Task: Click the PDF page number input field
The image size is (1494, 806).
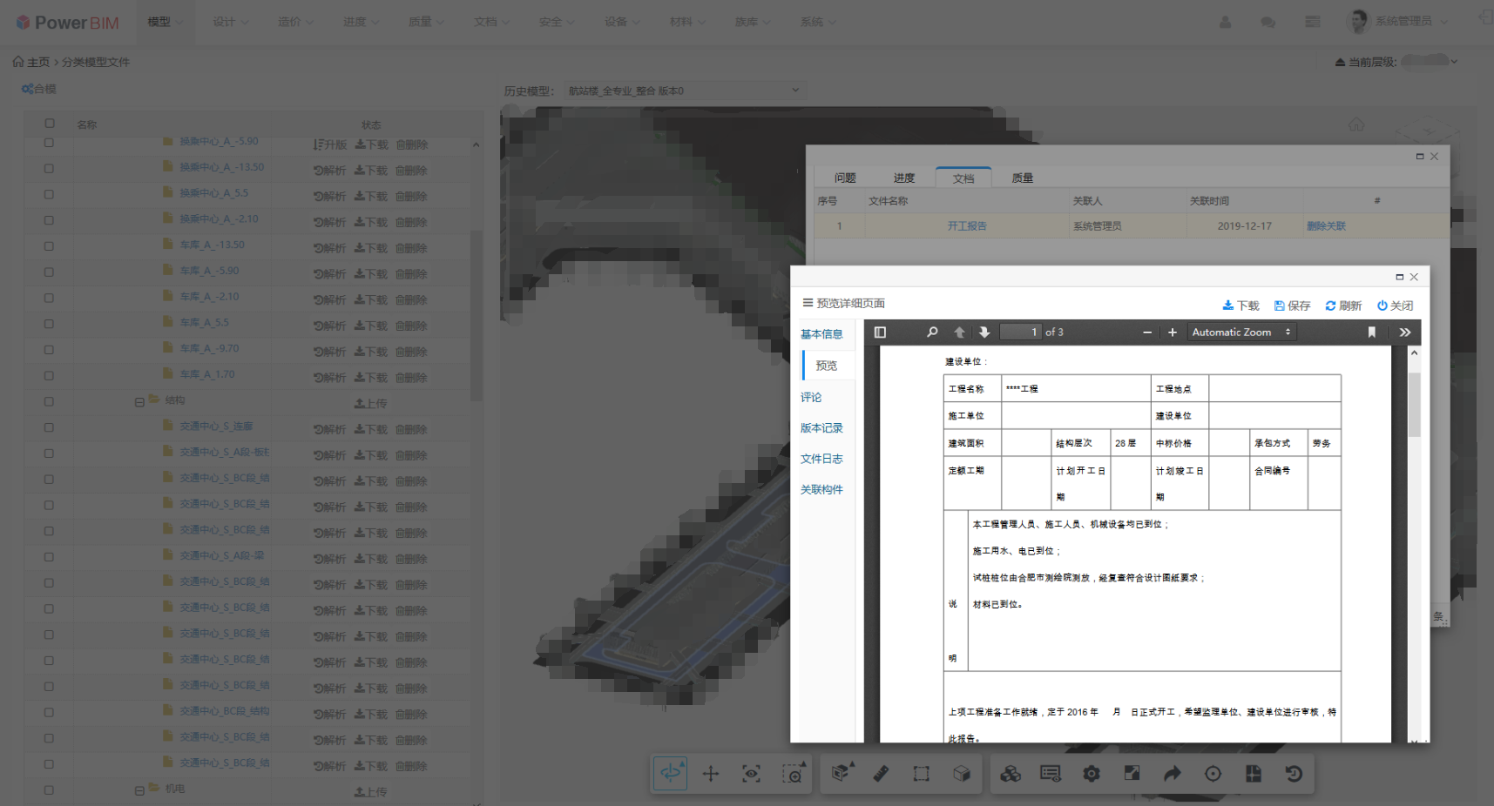Action: 1020,332
